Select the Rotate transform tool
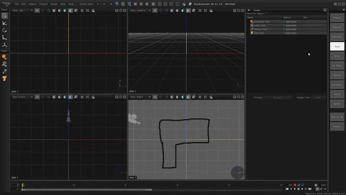This screenshot has height=195, width=346. [x=4, y=30]
